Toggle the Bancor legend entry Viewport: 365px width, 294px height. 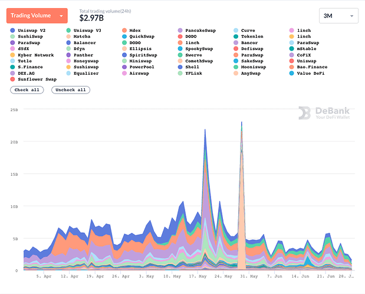coord(246,43)
